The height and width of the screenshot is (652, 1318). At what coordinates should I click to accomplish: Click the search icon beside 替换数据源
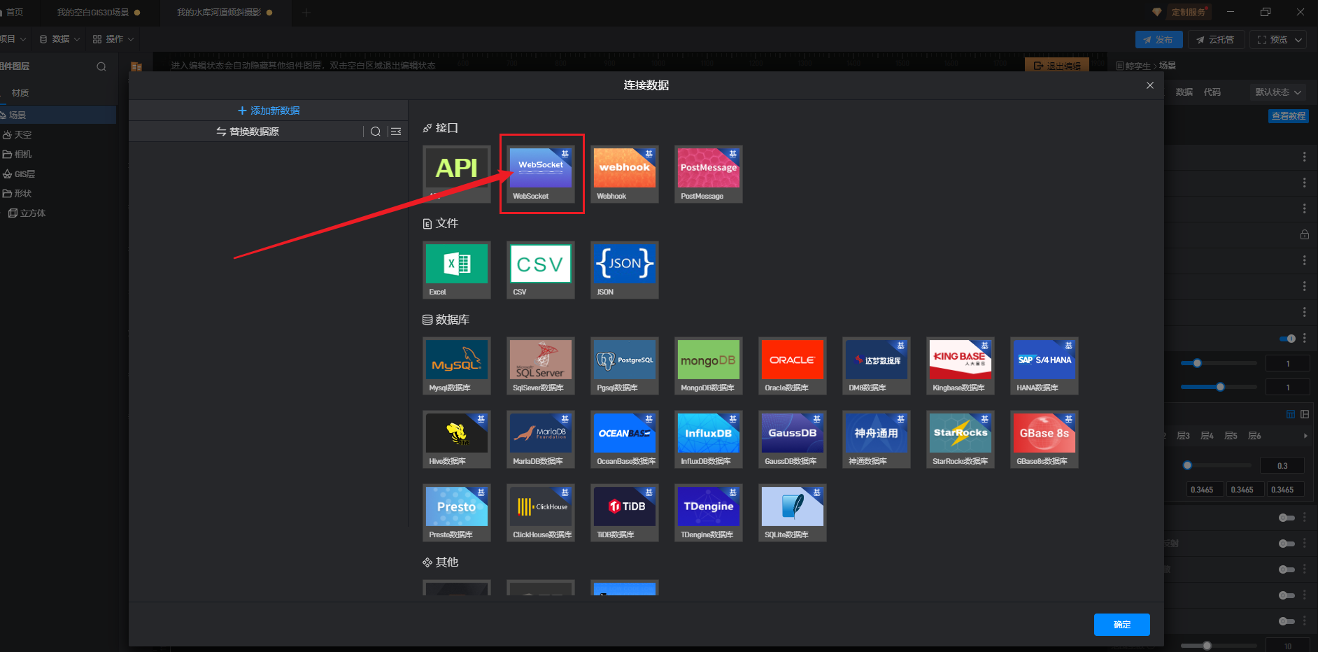[376, 132]
